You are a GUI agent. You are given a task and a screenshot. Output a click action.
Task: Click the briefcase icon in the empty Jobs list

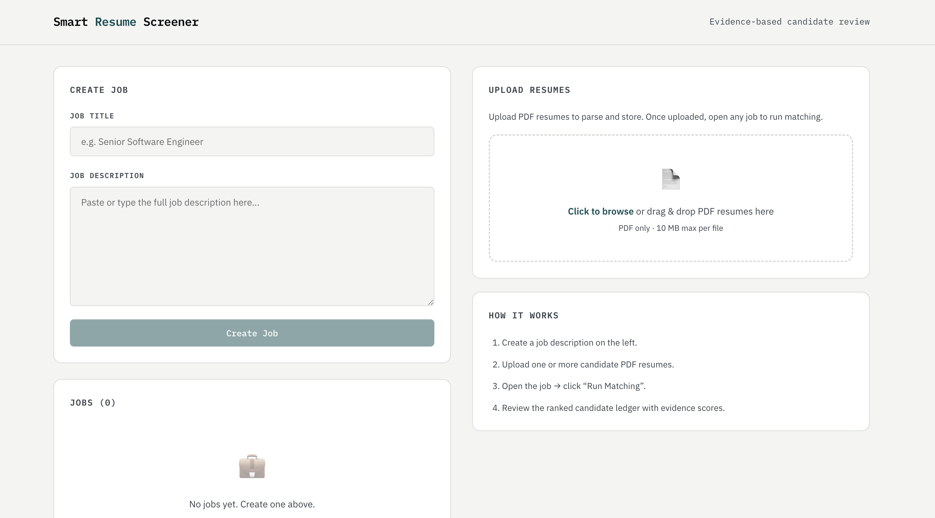(252, 466)
